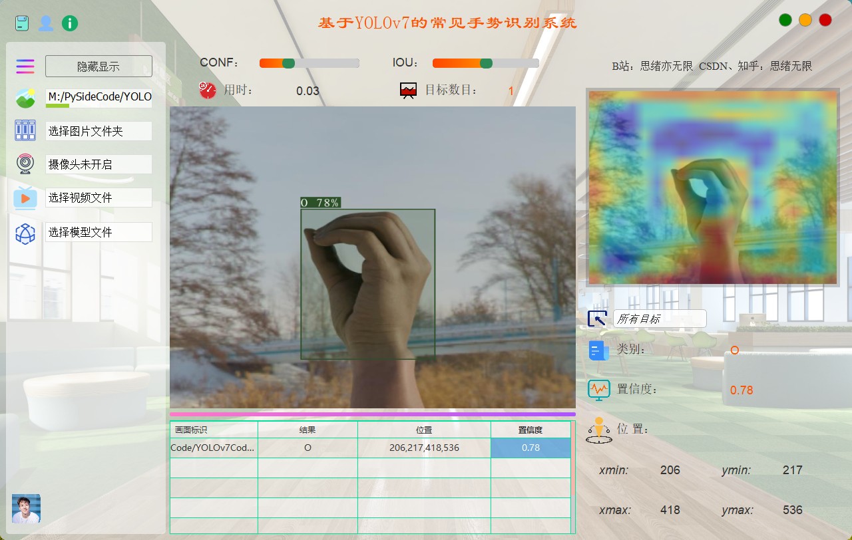Image resolution: width=852 pixels, height=540 pixels.
Task: Click the save disk icon
Action: tap(23, 23)
